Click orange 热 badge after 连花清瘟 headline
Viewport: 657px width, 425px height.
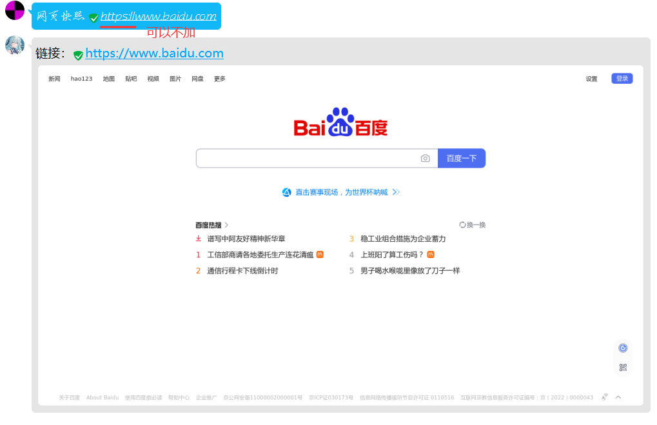click(320, 254)
